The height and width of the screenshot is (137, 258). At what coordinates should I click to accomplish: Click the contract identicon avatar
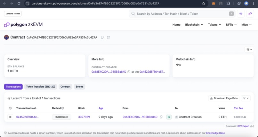coord(6,37)
